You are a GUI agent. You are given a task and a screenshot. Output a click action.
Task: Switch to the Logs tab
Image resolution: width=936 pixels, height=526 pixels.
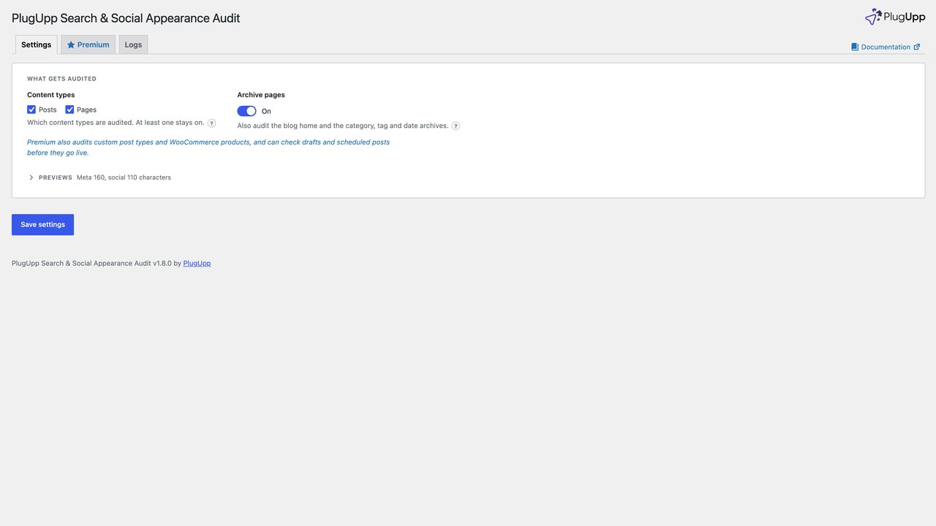[x=133, y=45]
